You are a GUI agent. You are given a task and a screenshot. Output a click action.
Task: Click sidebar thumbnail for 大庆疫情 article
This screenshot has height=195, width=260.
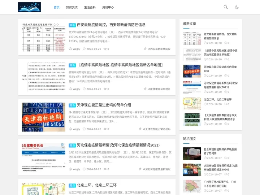click(x=192, y=120)
